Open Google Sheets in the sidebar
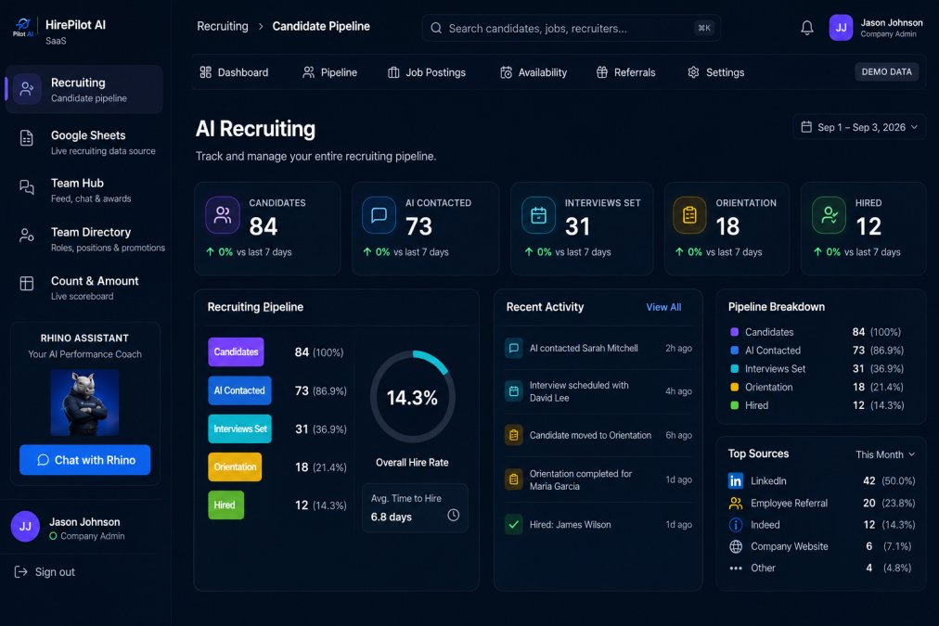The height and width of the screenshot is (626, 939). pyautogui.click(x=84, y=143)
